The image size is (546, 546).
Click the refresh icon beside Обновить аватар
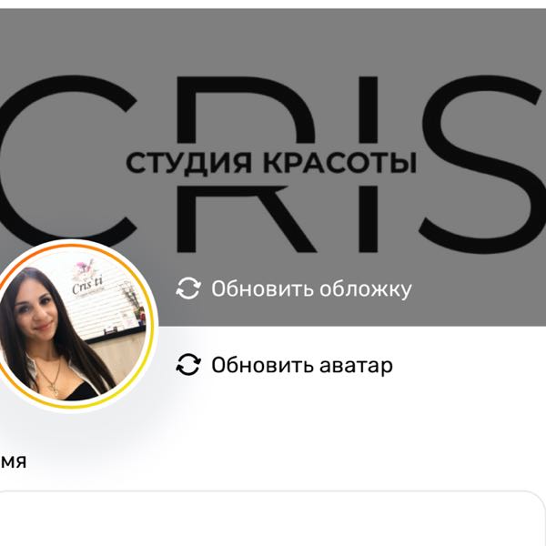188,365
